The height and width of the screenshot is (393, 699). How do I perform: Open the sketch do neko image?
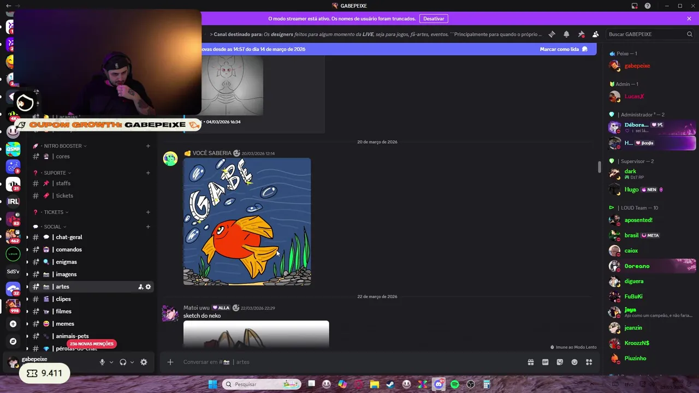pyautogui.click(x=256, y=334)
